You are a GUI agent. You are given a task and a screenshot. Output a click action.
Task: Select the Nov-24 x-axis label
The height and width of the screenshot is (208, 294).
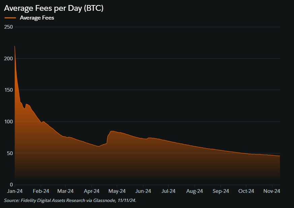click(272, 191)
